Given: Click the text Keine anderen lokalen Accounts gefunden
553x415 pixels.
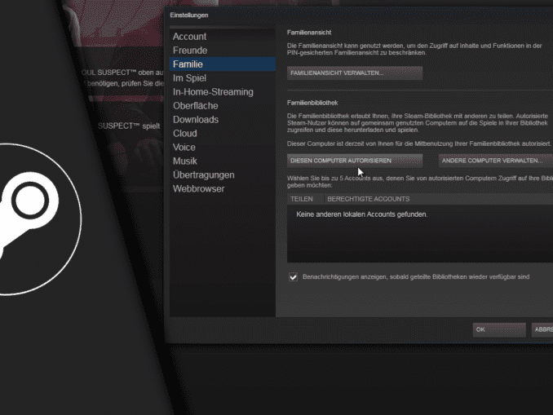Looking at the screenshot, I should coord(361,214).
